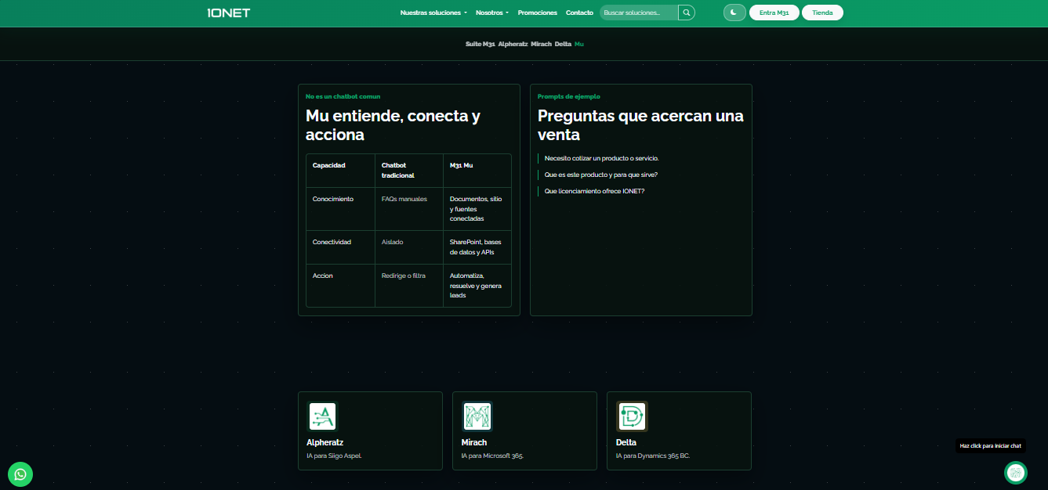Select Mirach sub-navigation tab
The image size is (1048, 490).
point(541,44)
